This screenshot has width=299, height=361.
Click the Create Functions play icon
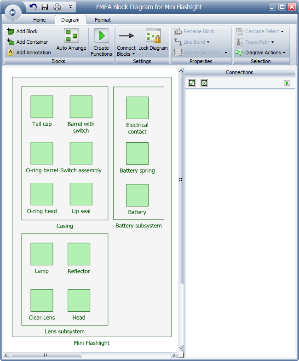point(101,35)
